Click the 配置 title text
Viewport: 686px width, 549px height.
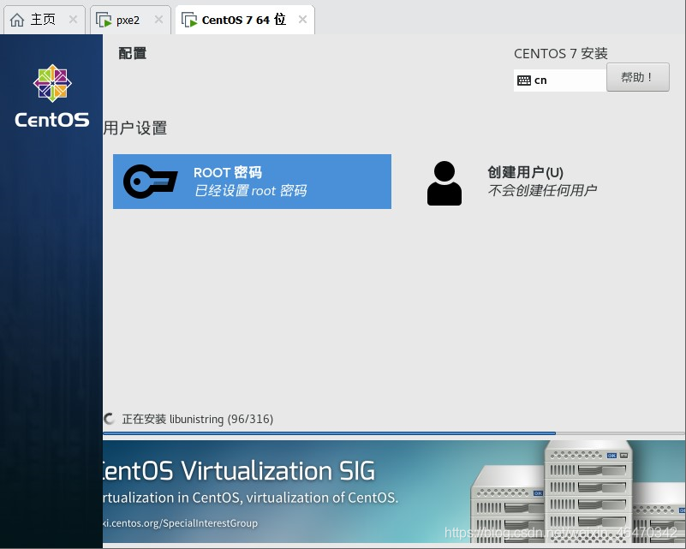(133, 53)
